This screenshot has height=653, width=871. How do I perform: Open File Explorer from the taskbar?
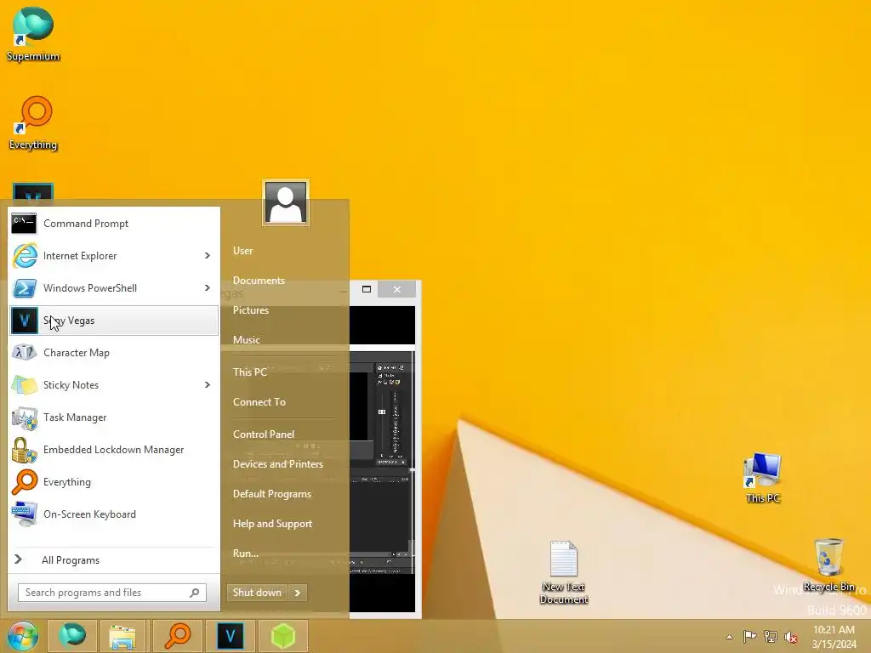pos(122,636)
